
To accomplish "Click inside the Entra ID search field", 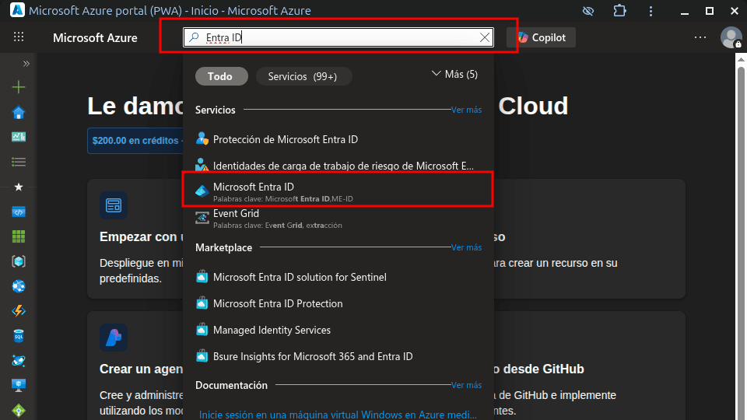I will pyautogui.click(x=335, y=37).
